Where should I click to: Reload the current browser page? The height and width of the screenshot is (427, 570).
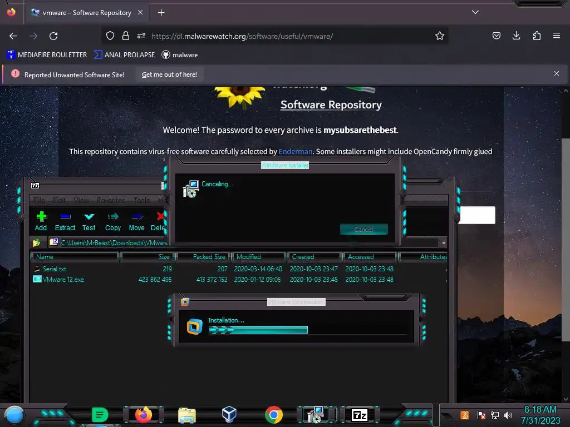(53, 36)
